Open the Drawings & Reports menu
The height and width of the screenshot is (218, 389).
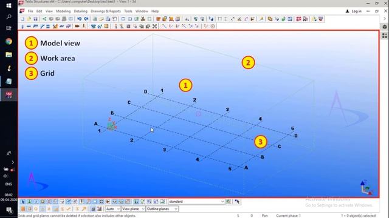[x=106, y=11]
